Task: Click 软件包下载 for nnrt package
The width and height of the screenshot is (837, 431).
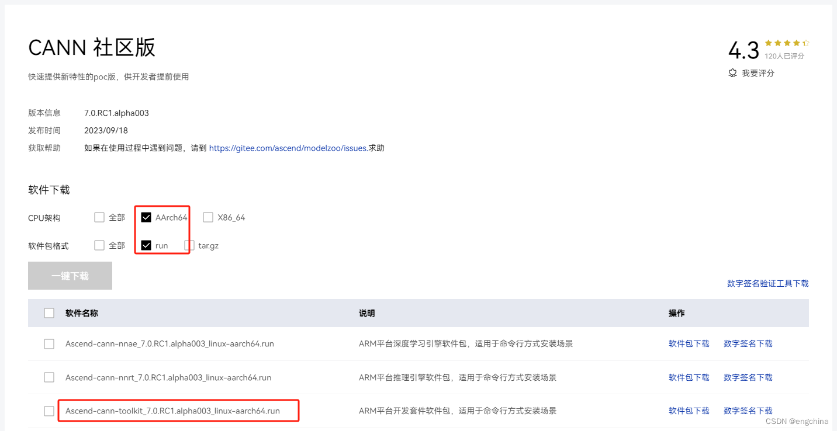Action: click(689, 377)
